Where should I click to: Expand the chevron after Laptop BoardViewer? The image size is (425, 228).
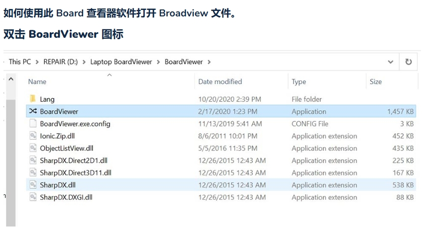click(x=158, y=62)
